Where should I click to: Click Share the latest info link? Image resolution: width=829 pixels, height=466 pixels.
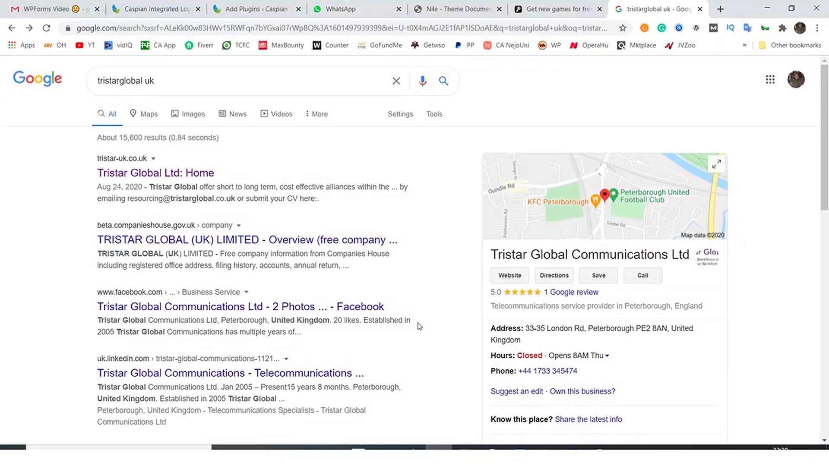(588, 419)
